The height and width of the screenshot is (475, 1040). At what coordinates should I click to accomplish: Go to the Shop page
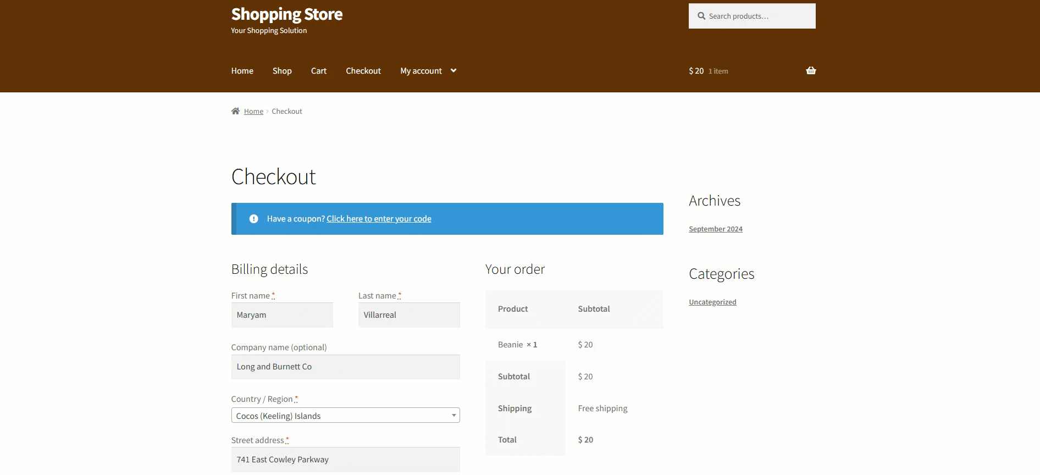[282, 71]
